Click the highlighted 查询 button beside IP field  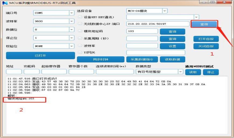pos(204,24)
